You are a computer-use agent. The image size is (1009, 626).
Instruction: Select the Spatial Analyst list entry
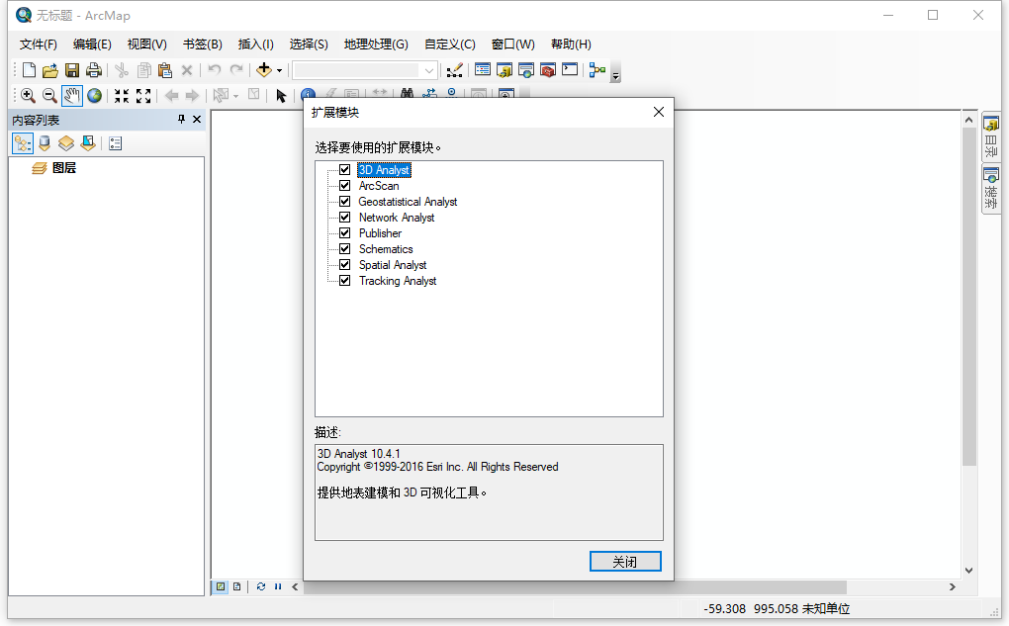pyautogui.click(x=393, y=264)
